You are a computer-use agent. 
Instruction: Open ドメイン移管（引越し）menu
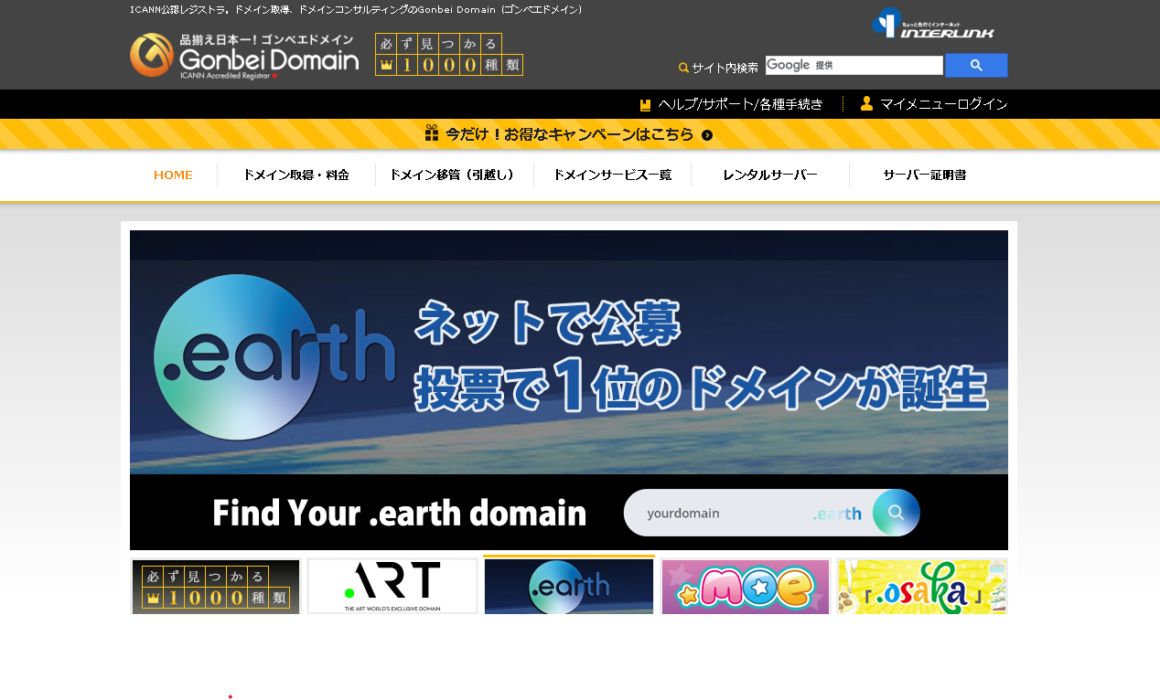[x=455, y=175]
